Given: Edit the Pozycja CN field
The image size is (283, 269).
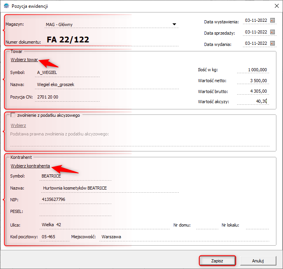Looking at the screenshot, I should [x=67, y=97].
